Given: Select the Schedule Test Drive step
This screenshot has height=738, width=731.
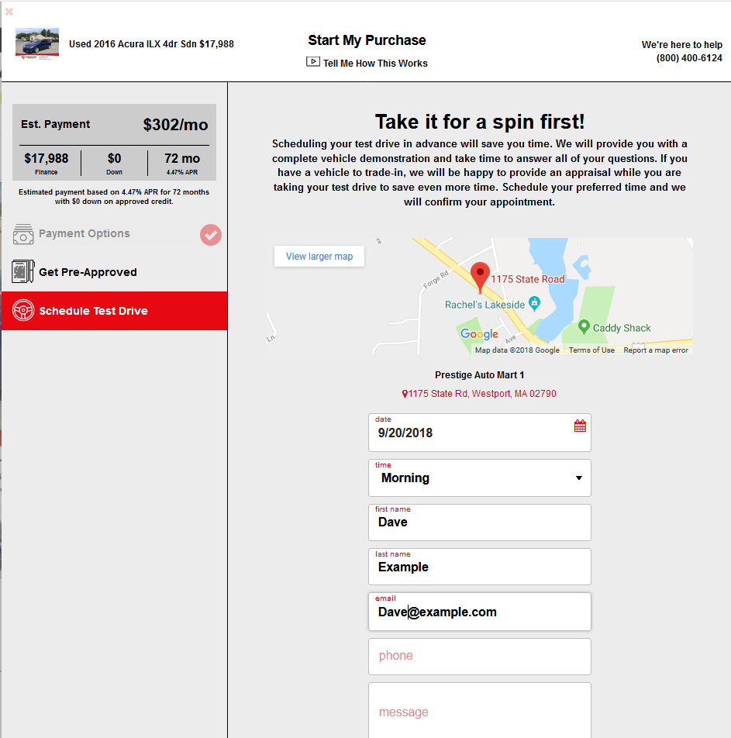Looking at the screenshot, I should coord(115,311).
